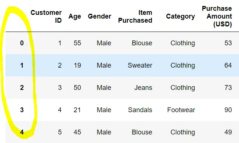Select the Jeans item cell
The height and width of the screenshot is (143, 239).
tap(143, 88)
